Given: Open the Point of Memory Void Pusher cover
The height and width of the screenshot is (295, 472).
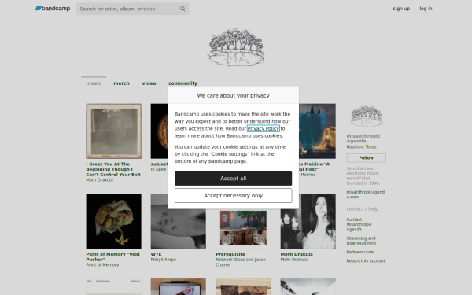Looking at the screenshot, I should 113,221.
